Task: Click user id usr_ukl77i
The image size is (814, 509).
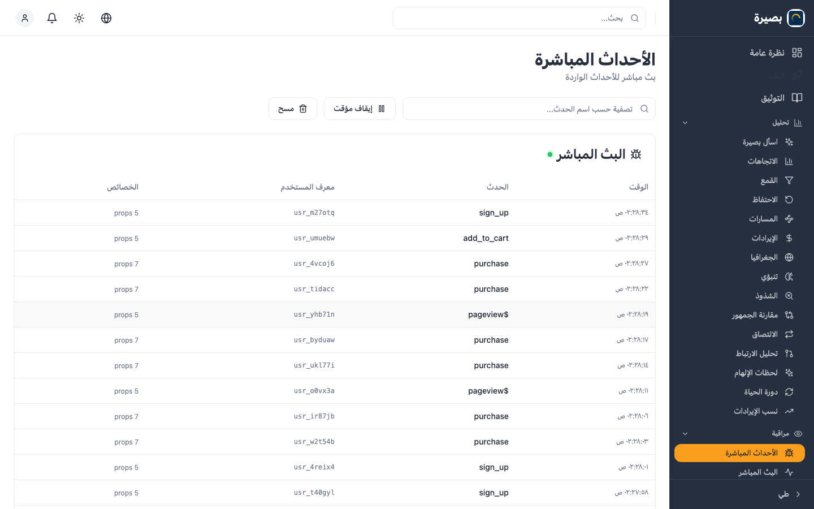Action: pos(314,365)
